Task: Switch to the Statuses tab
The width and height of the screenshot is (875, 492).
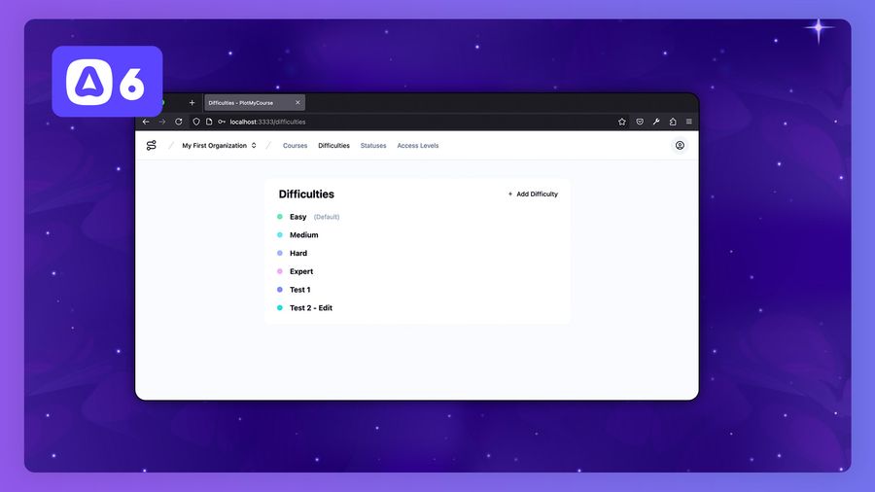Action: (x=373, y=146)
